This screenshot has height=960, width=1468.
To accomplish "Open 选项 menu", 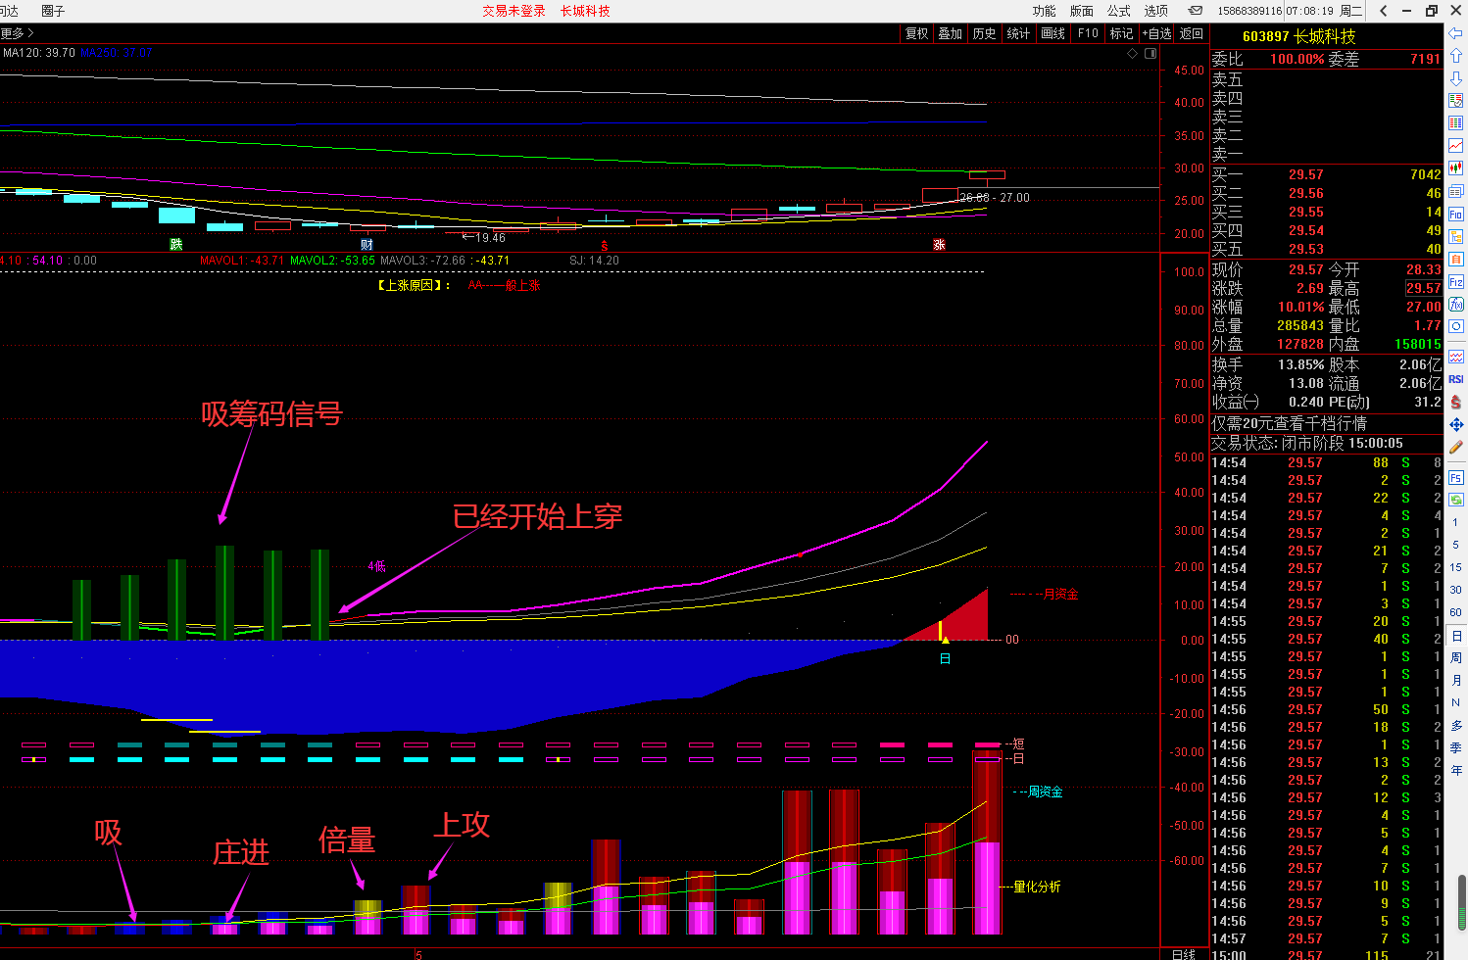I will (x=1156, y=11).
